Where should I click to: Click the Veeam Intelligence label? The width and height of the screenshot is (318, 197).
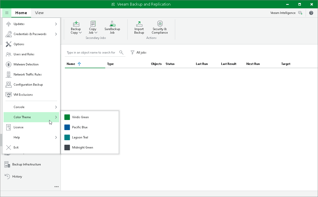(x=283, y=13)
